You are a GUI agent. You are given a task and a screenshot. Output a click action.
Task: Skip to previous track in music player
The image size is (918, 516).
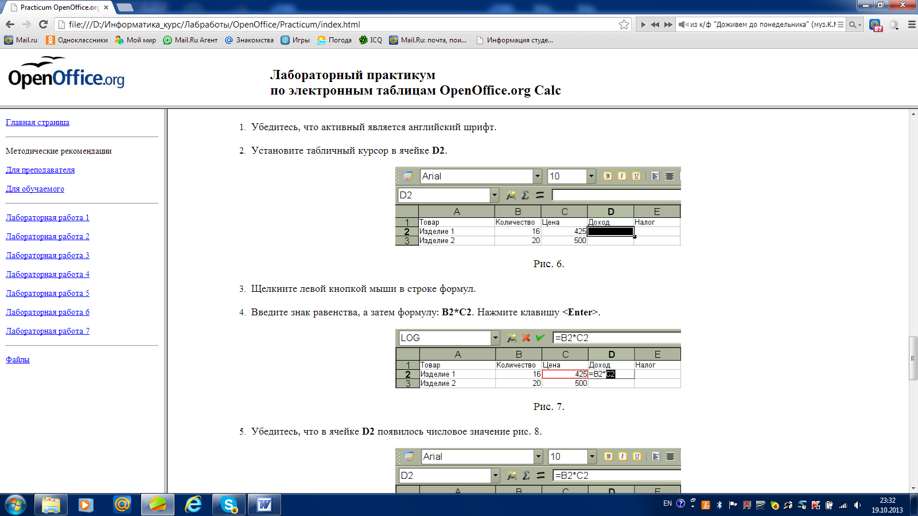point(655,25)
